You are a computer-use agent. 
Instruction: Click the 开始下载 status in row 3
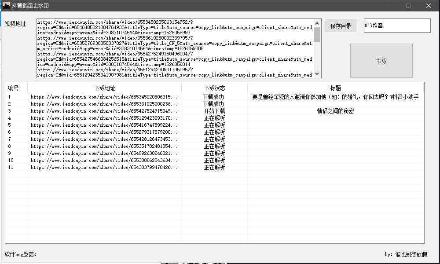pyautogui.click(x=214, y=111)
